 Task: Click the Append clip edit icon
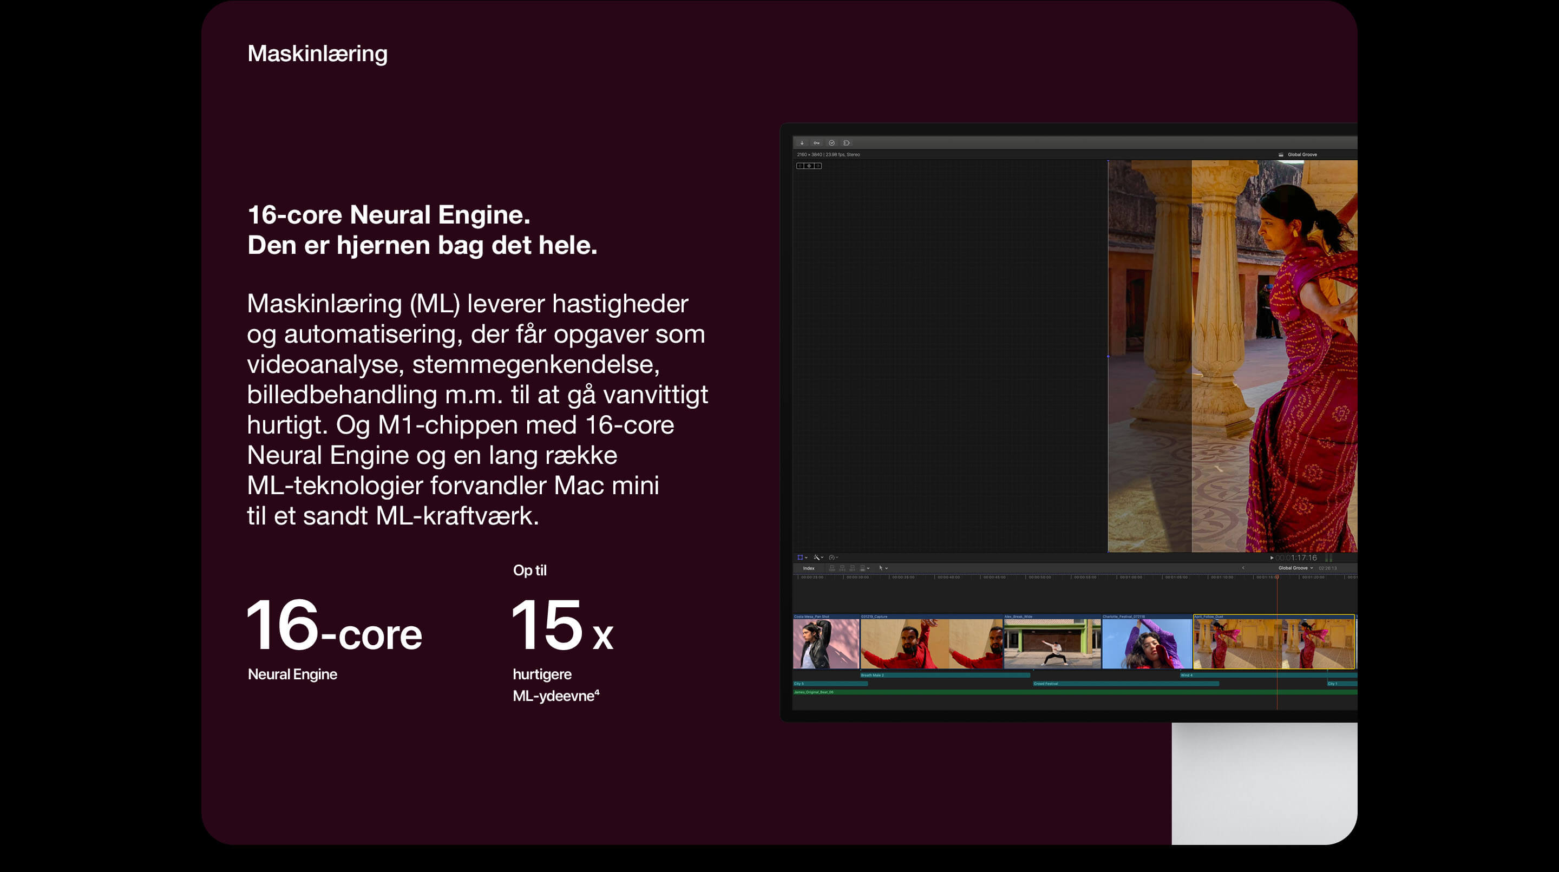click(852, 568)
